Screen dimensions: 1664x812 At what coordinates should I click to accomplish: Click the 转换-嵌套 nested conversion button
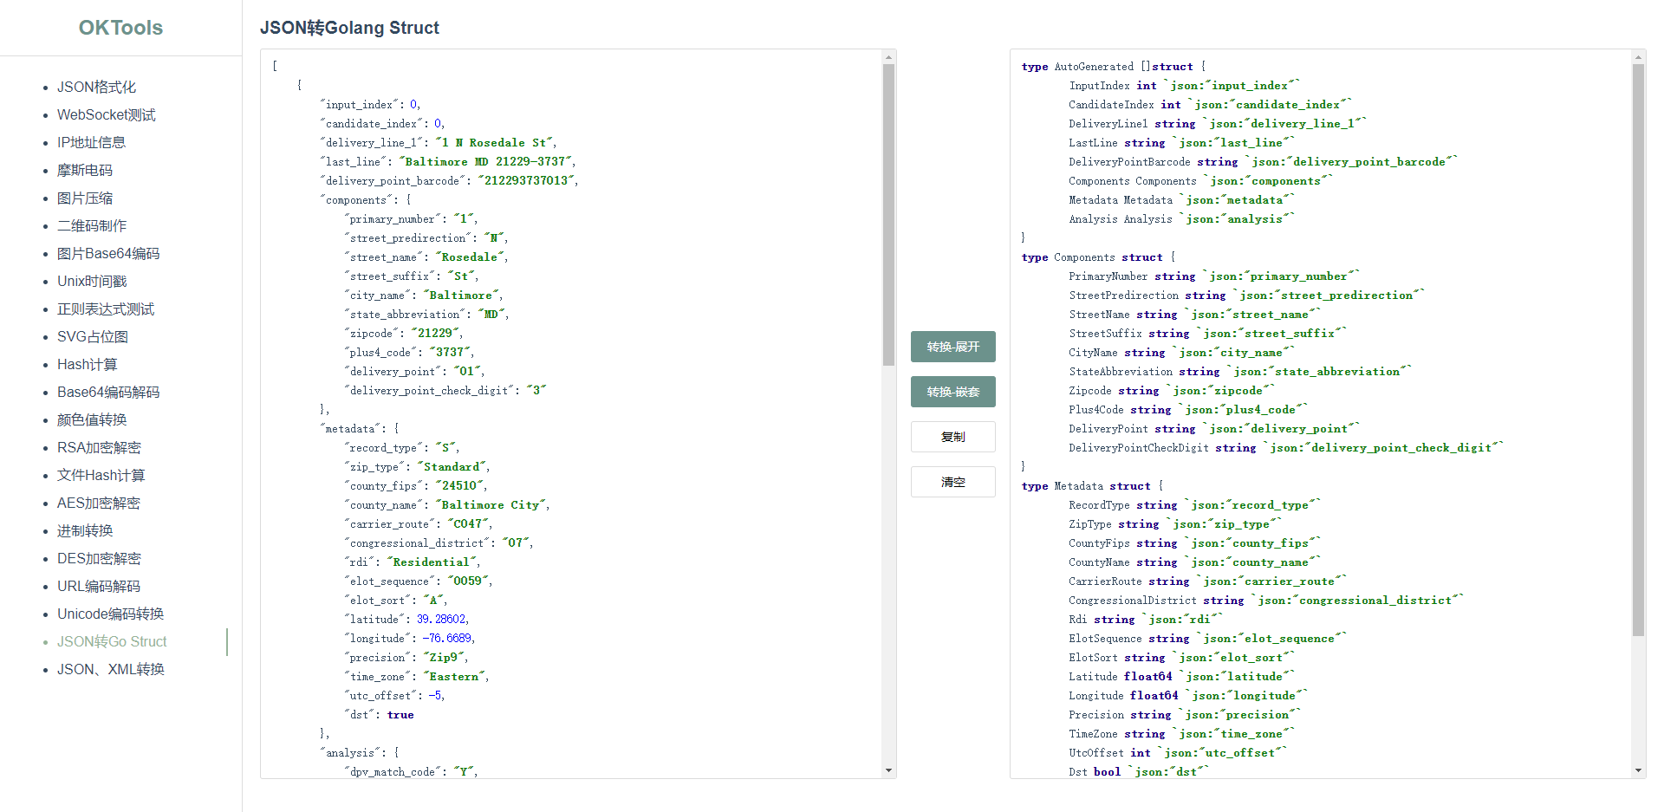click(952, 392)
